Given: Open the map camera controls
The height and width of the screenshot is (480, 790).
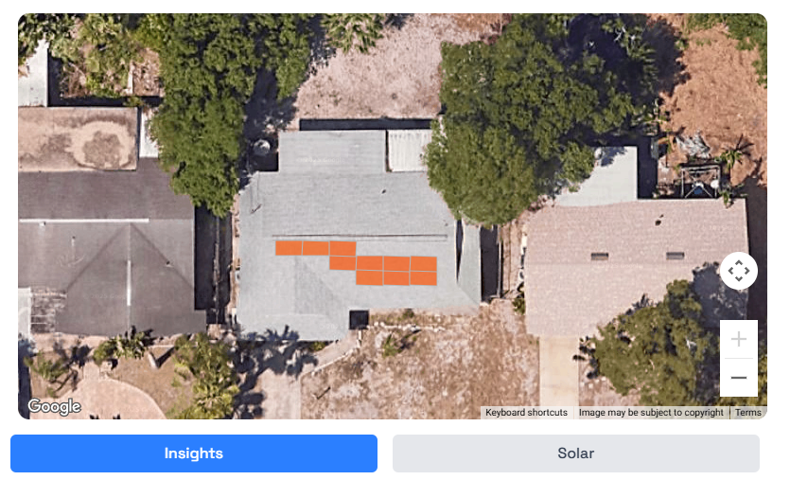Looking at the screenshot, I should point(738,271).
